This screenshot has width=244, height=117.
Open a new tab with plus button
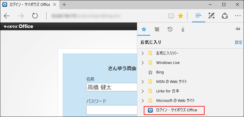coord(64,5)
